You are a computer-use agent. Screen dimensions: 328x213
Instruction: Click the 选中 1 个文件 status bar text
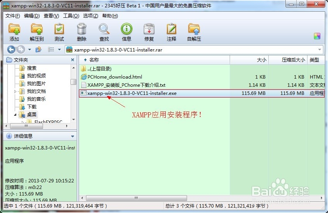[x=55, y=206]
